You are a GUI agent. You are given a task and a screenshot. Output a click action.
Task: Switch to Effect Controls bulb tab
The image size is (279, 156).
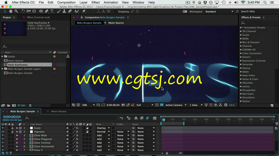point(38,17)
